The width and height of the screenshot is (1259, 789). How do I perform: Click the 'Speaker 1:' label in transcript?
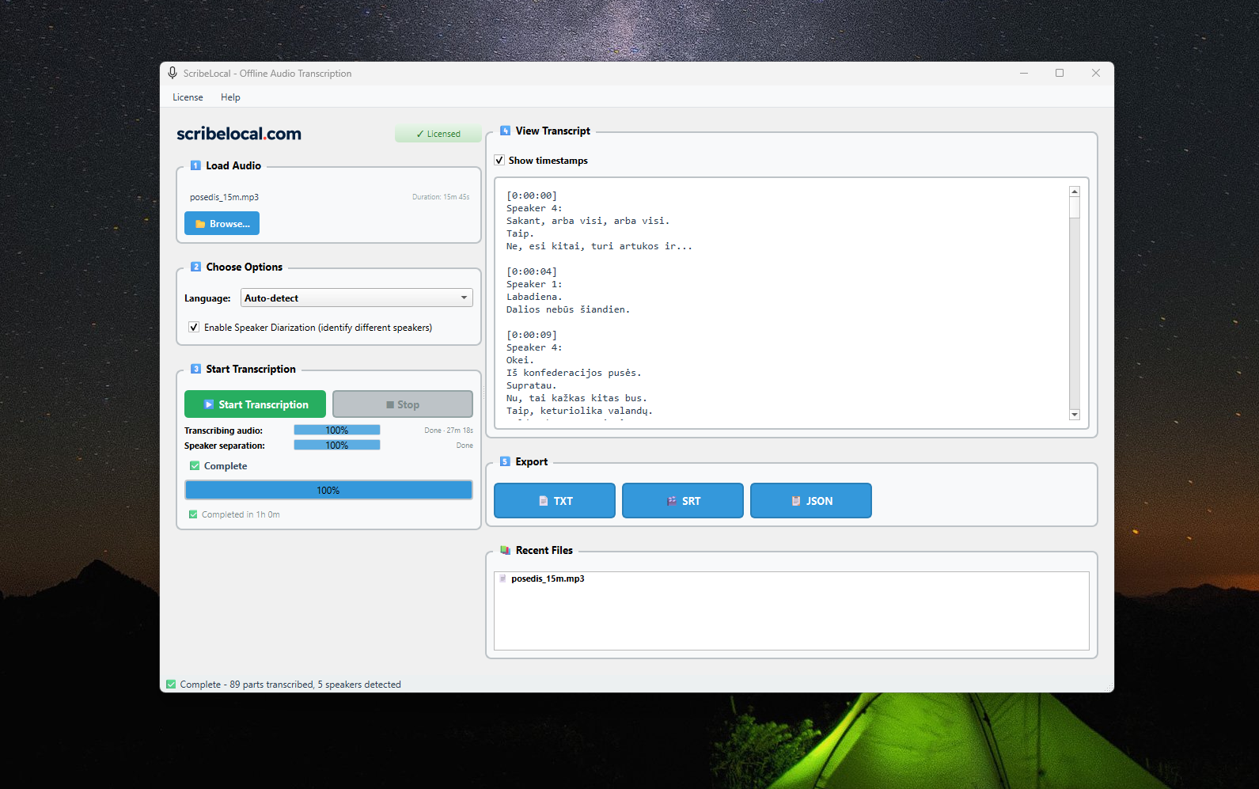tap(534, 284)
